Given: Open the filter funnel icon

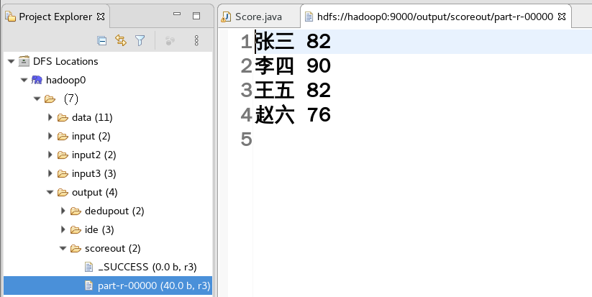Looking at the screenshot, I should click(x=140, y=41).
